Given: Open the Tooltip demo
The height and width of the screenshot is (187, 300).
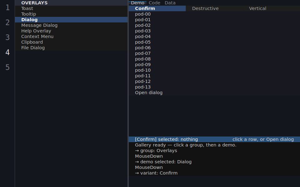Looking at the screenshot, I should (x=71, y=14).
